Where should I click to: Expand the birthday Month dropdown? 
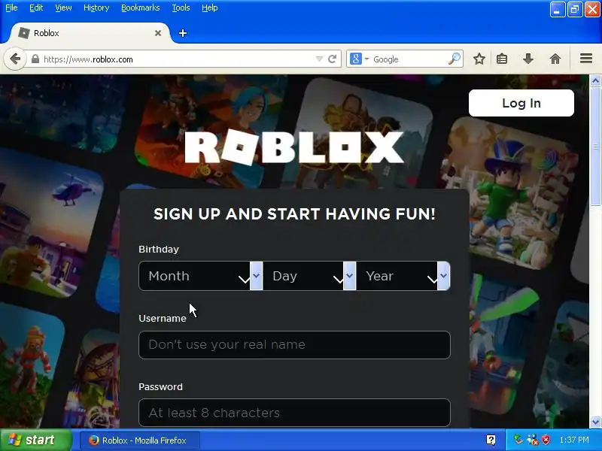click(200, 276)
